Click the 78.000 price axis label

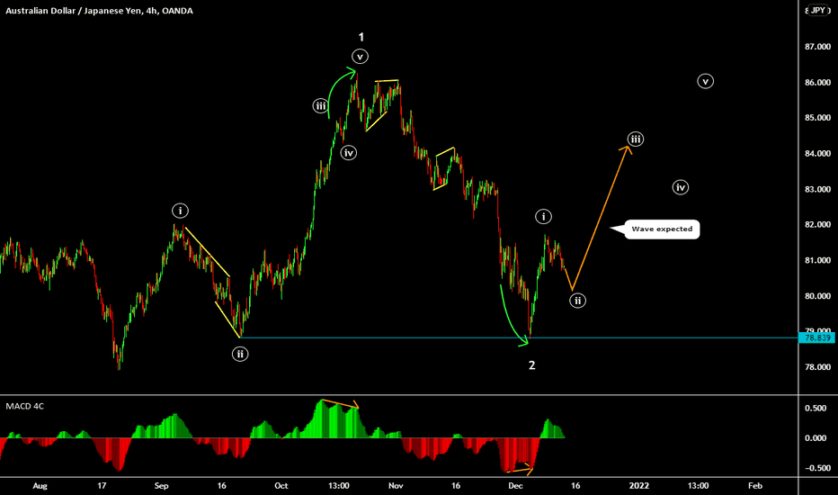click(x=817, y=367)
